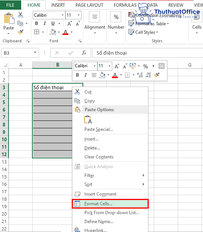Increase font size in the ribbon
The width and height of the screenshot is (203, 232).
coord(69,23)
